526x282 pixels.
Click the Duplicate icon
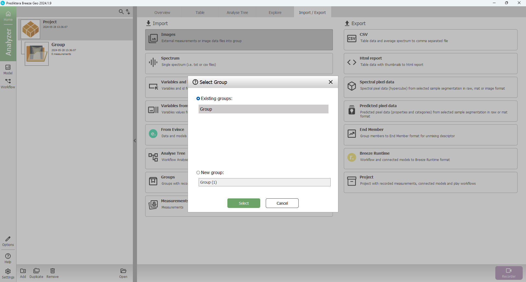tap(36, 273)
